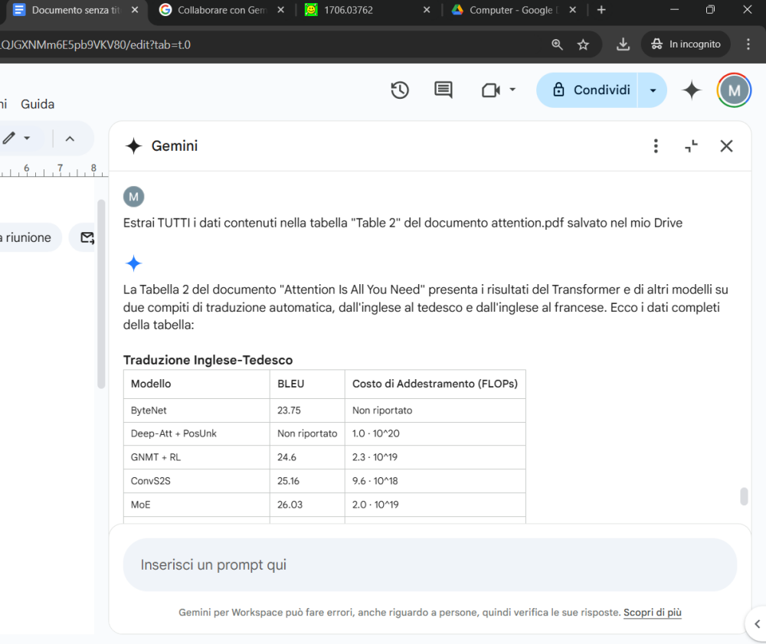Click the zoom magnifier icon in address bar

[x=557, y=44]
